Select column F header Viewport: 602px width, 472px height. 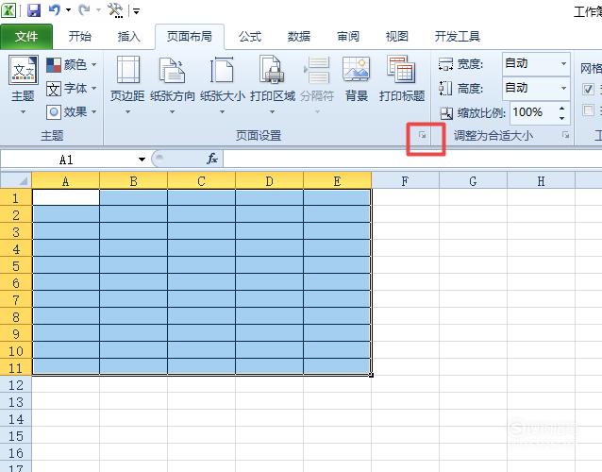click(x=405, y=181)
